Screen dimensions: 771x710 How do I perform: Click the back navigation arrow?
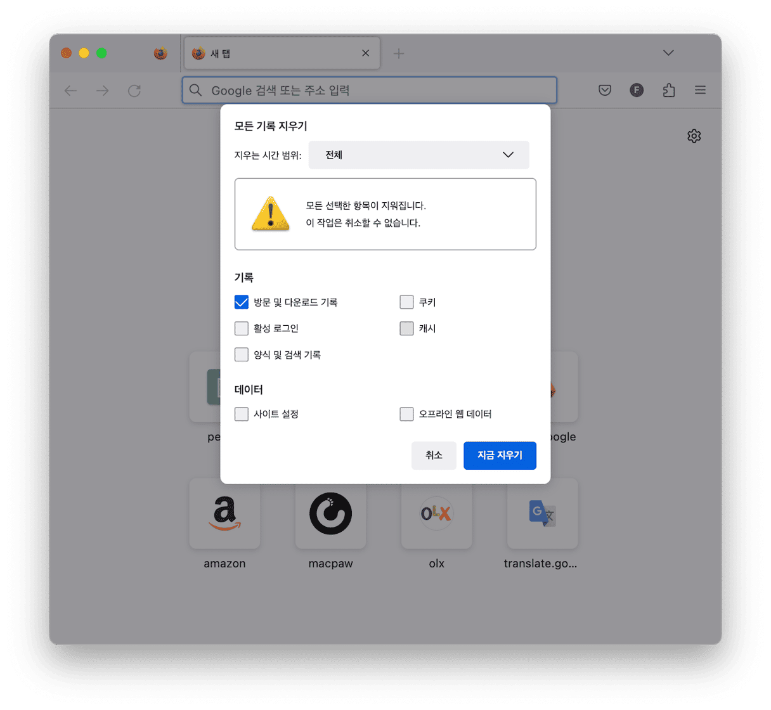70,91
